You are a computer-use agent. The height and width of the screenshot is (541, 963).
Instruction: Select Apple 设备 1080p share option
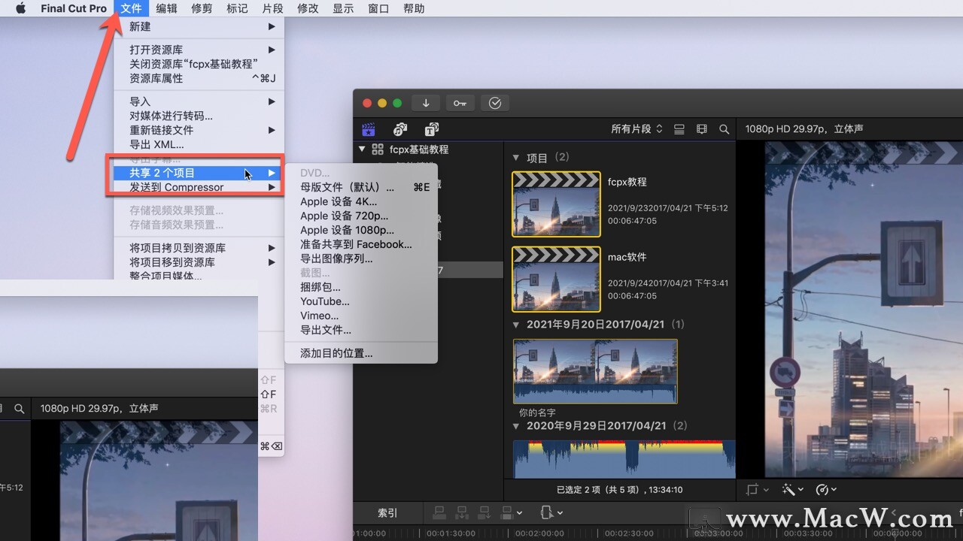pyautogui.click(x=361, y=230)
